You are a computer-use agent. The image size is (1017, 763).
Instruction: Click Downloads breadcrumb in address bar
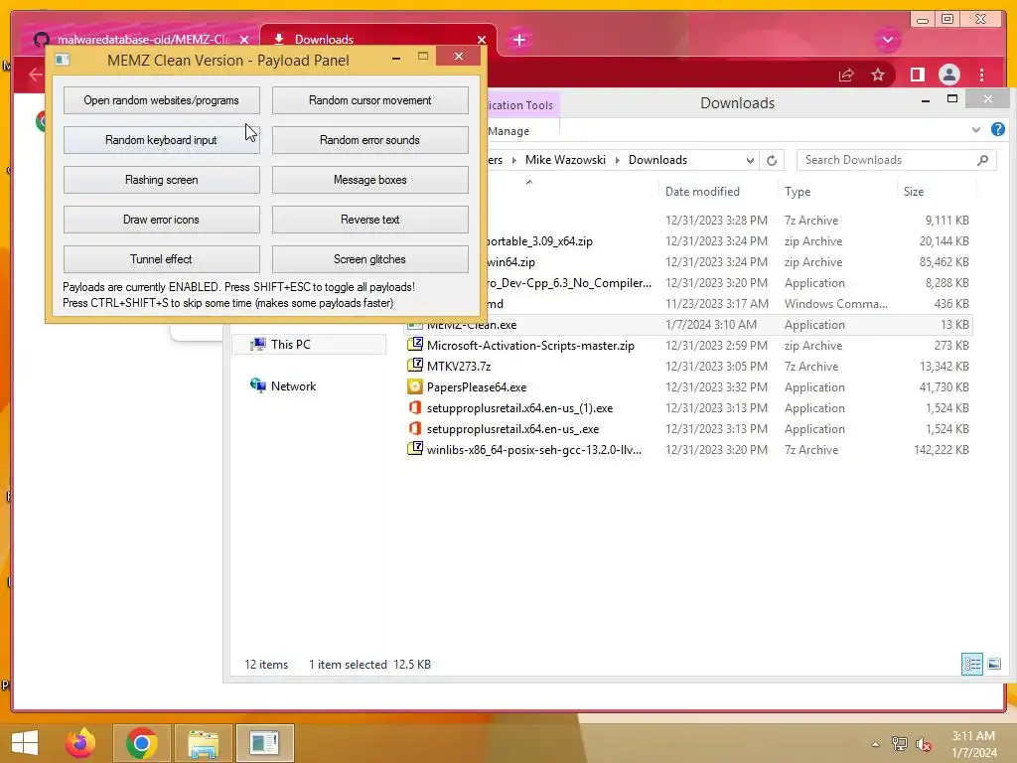pos(657,160)
